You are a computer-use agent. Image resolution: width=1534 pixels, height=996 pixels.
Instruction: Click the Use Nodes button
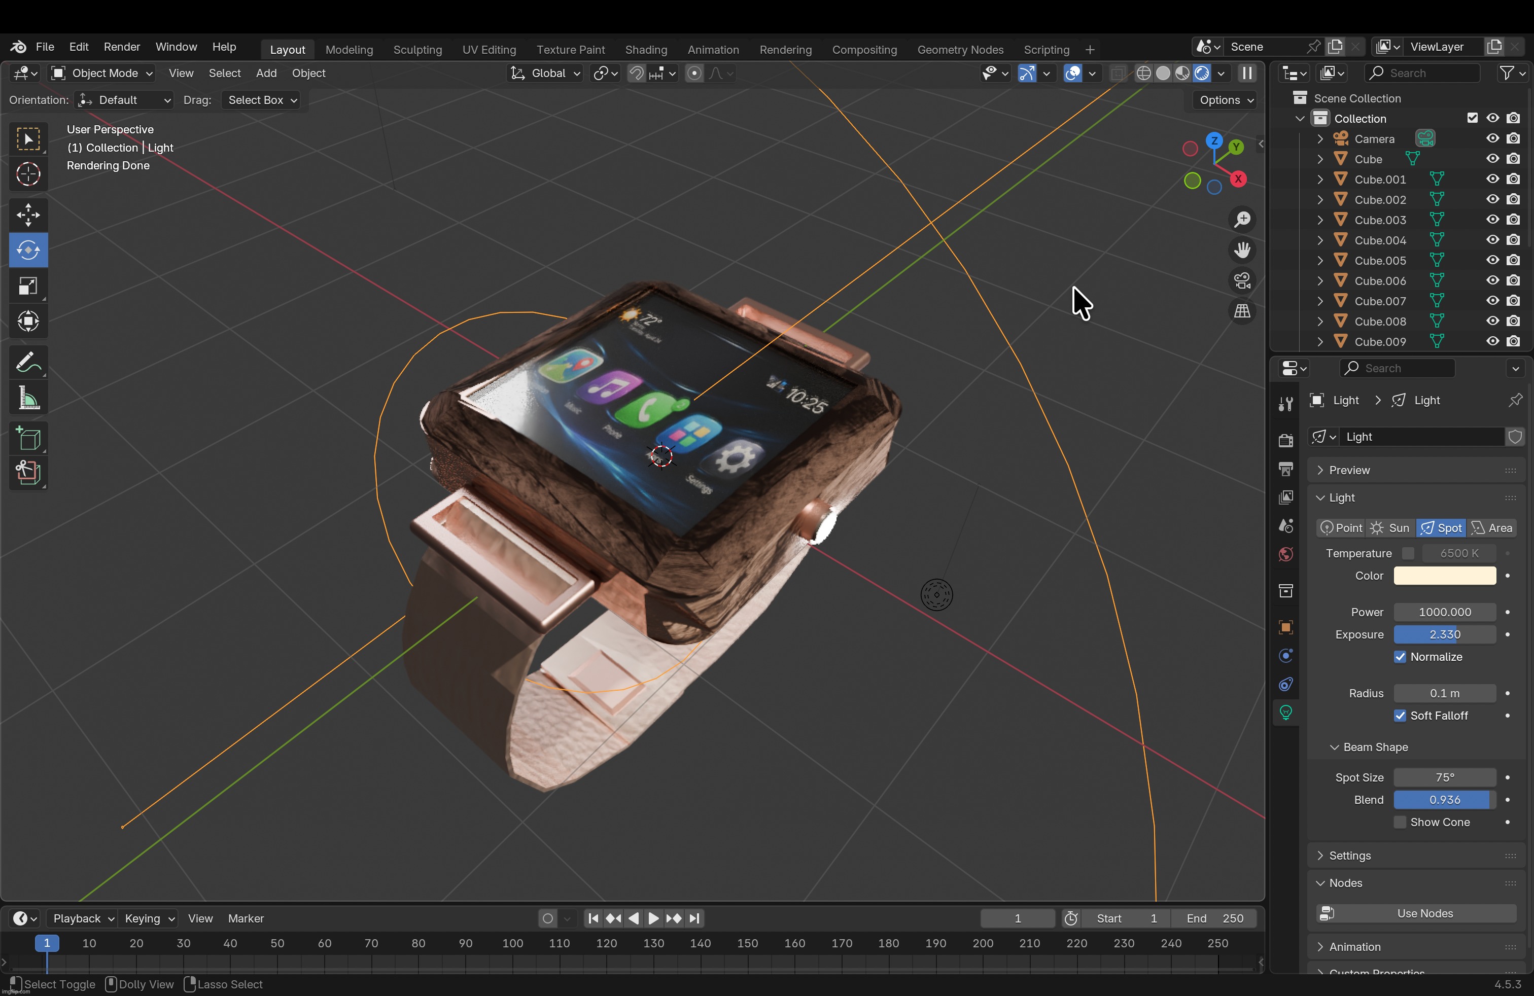pos(1424,913)
